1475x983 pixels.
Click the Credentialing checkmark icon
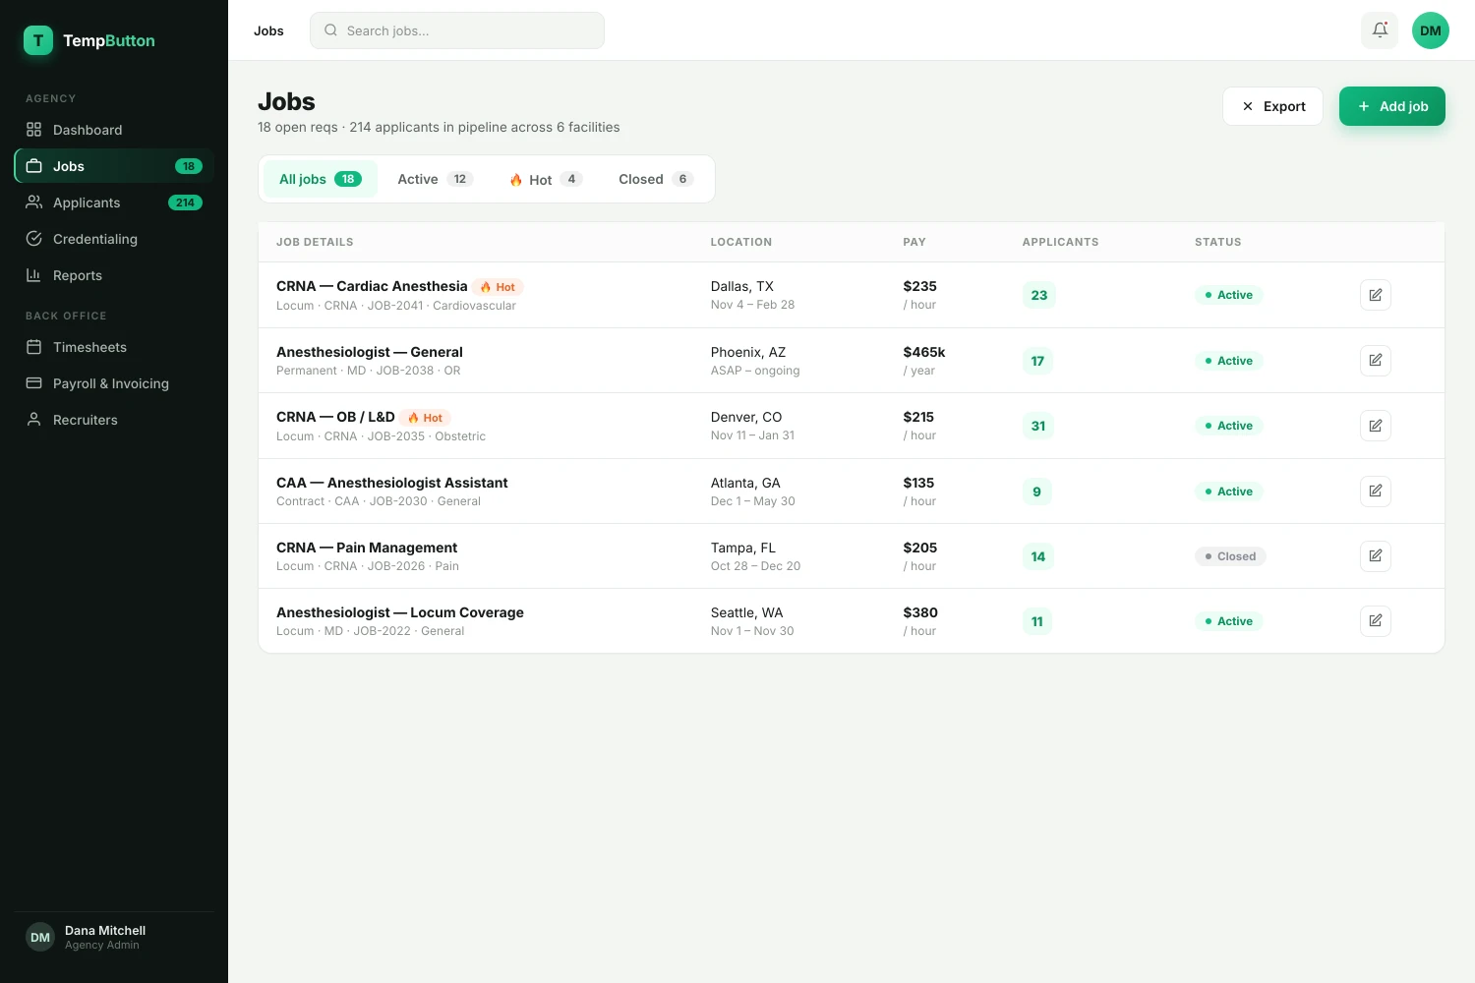tap(34, 239)
